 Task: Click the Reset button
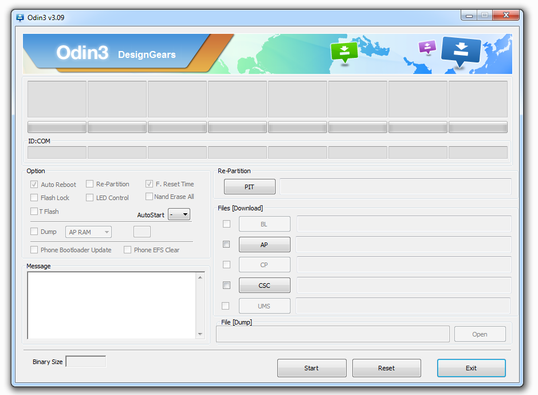pyautogui.click(x=387, y=368)
